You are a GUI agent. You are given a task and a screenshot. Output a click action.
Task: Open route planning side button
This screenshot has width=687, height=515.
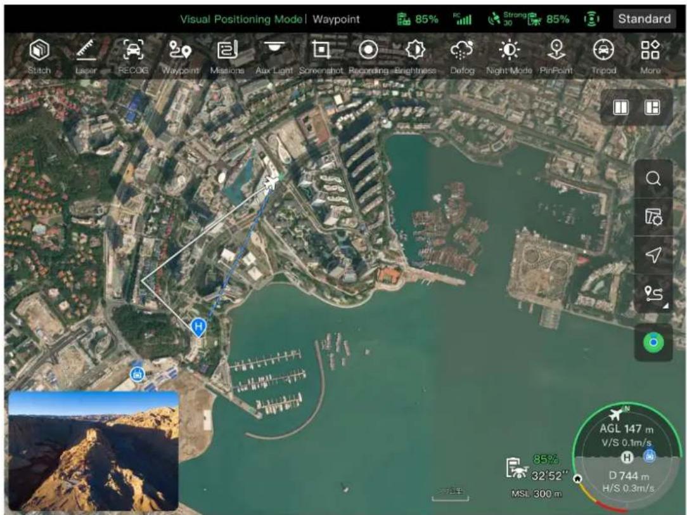click(653, 293)
